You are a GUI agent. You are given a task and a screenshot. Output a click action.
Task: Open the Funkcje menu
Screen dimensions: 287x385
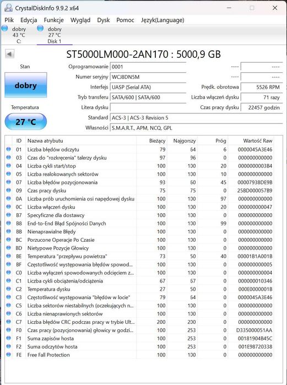[53, 20]
